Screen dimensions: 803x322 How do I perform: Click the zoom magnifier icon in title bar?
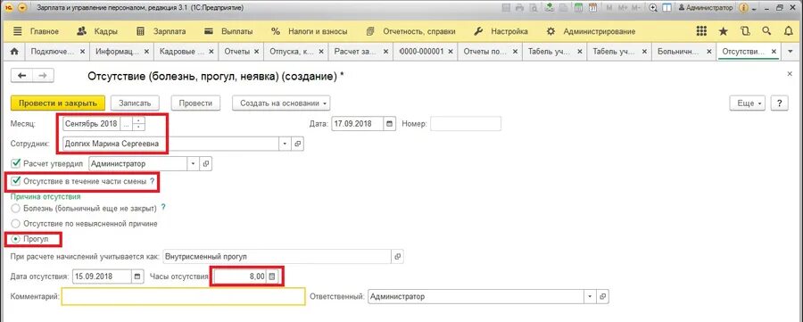pyautogui.click(x=653, y=8)
